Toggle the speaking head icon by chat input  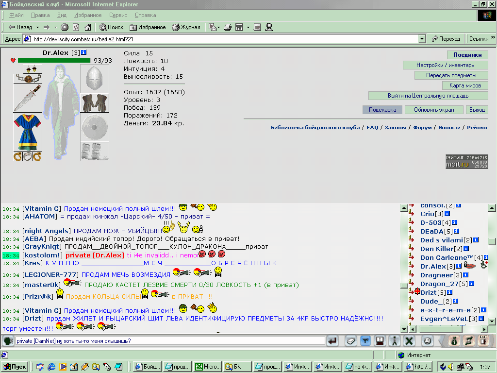(8, 341)
